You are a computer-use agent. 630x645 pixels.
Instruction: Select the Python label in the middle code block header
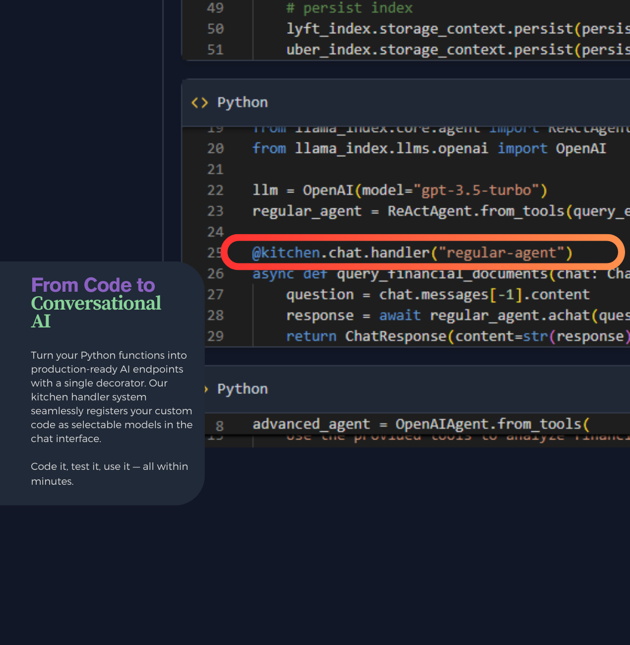tap(243, 103)
